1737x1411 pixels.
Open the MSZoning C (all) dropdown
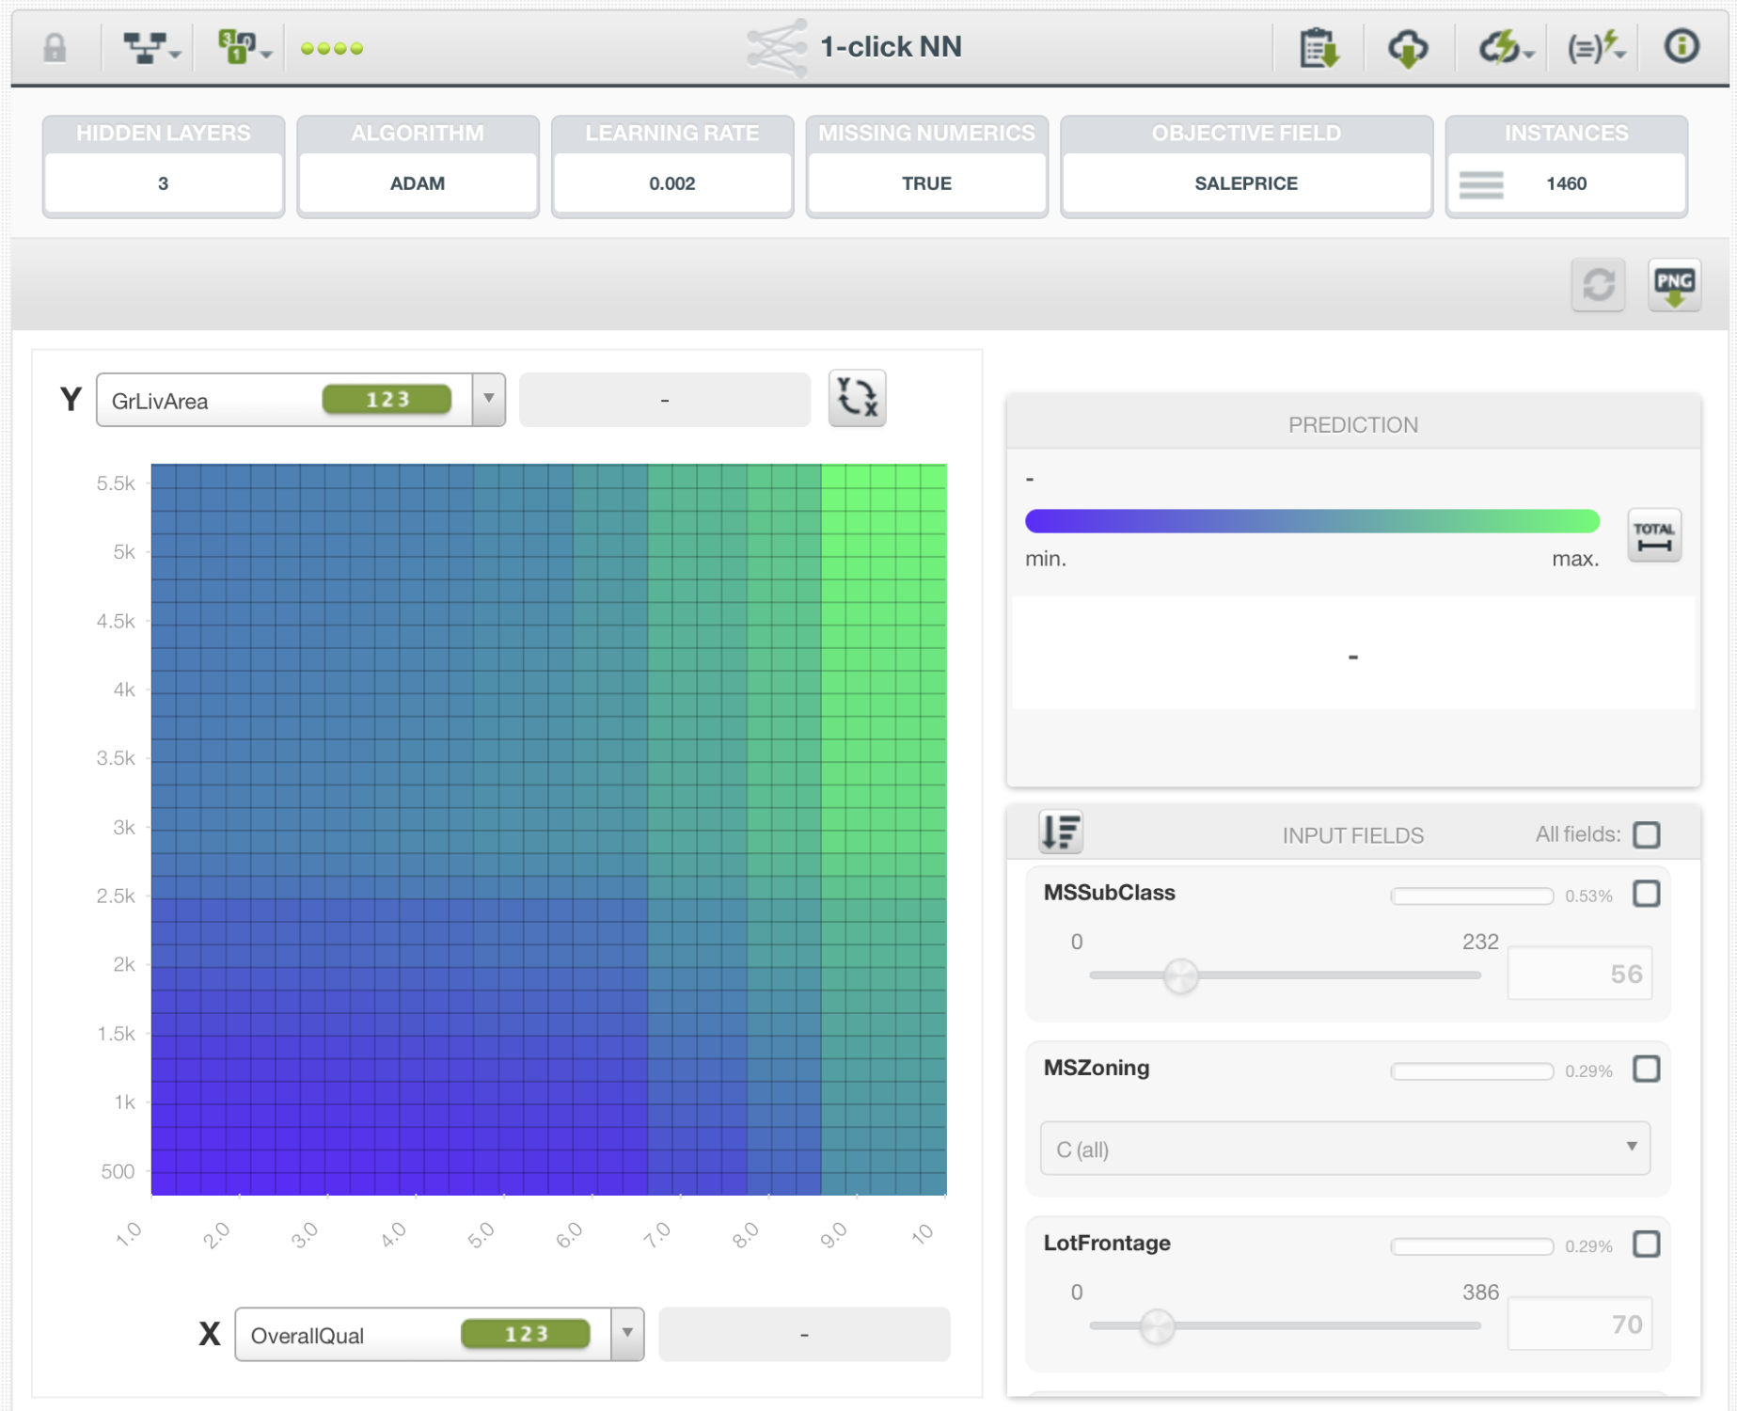(1345, 1148)
